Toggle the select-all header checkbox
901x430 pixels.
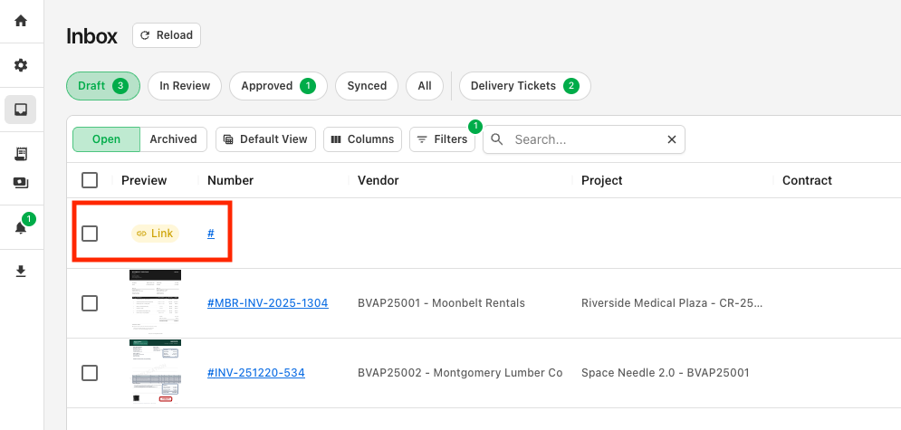click(90, 180)
